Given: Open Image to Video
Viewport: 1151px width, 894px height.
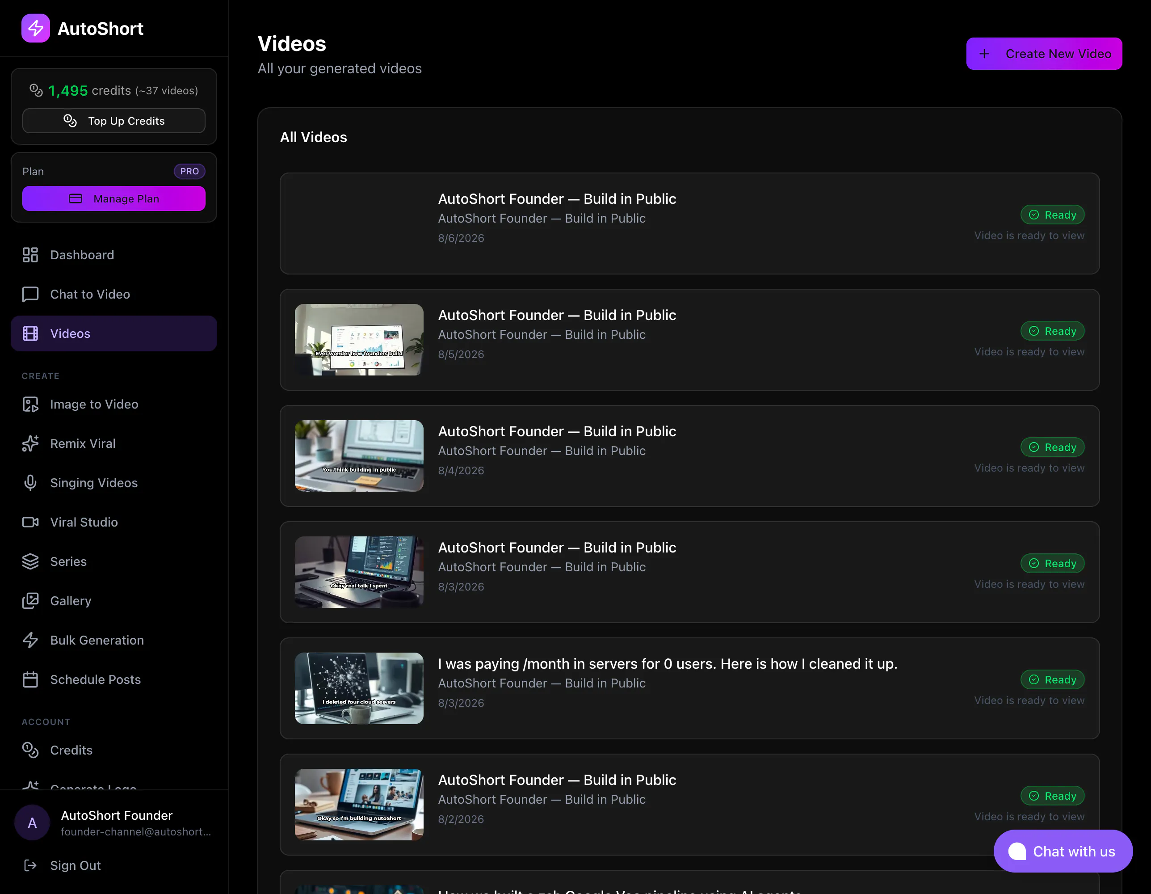Looking at the screenshot, I should (x=114, y=404).
